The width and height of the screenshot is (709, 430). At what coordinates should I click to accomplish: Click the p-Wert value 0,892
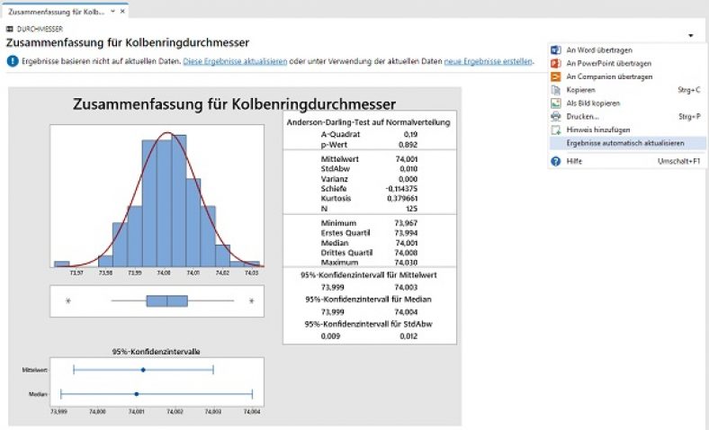click(x=408, y=145)
